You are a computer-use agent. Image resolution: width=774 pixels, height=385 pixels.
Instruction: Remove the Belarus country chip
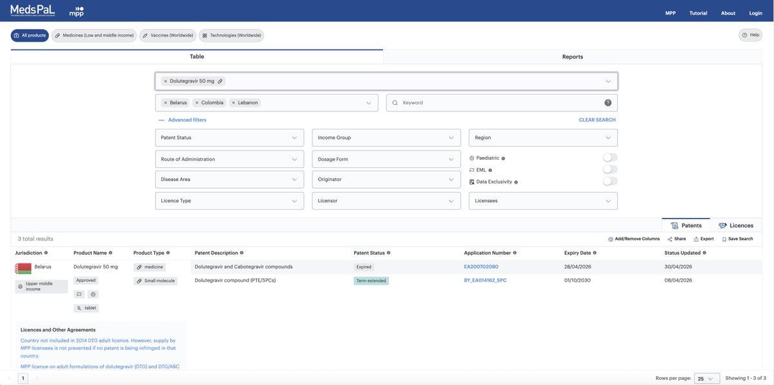click(165, 102)
